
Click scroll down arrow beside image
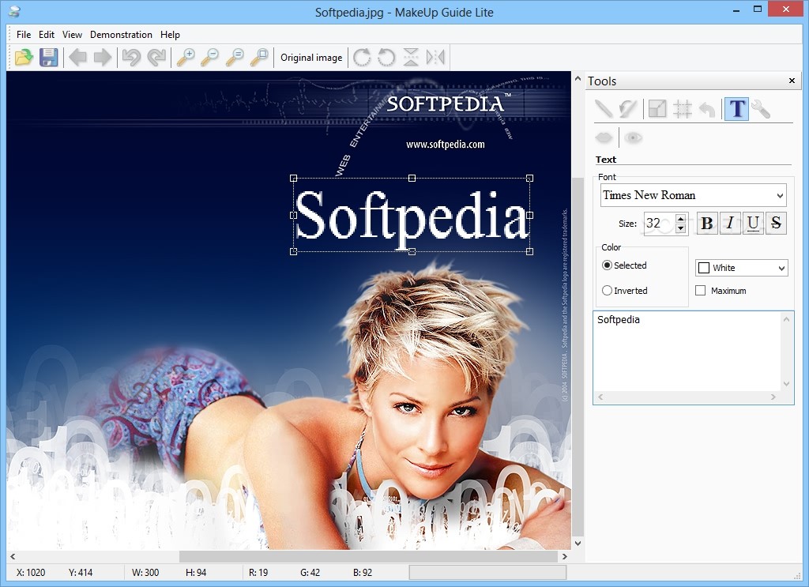(x=578, y=543)
